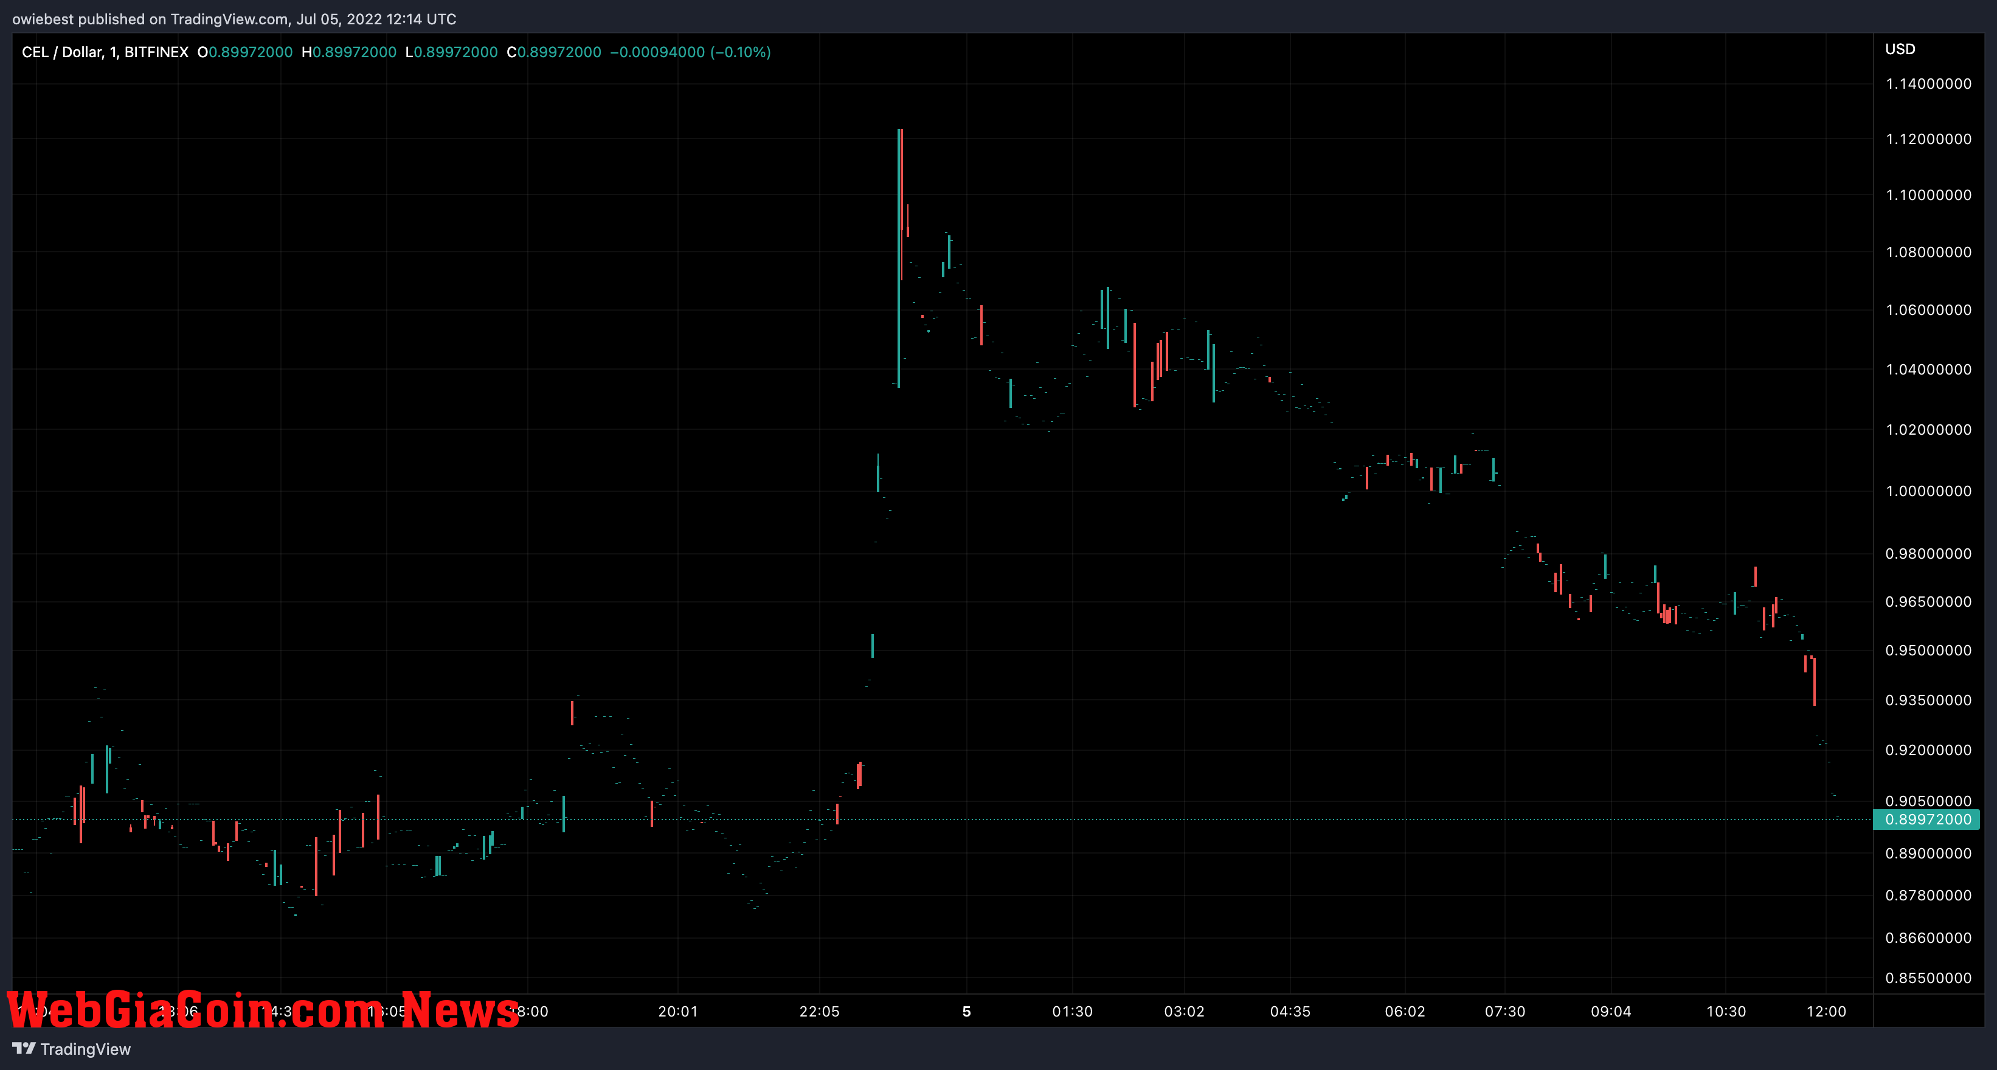Click the close value C0.89972000
Image resolution: width=1997 pixels, height=1070 pixels.
tap(553, 52)
